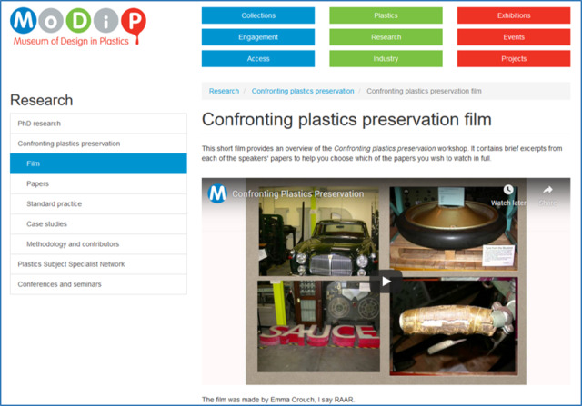
Task: Open Case studies sidebar entry
Action: tap(98, 224)
